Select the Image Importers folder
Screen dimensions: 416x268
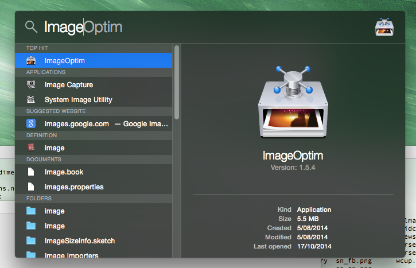pos(94,253)
